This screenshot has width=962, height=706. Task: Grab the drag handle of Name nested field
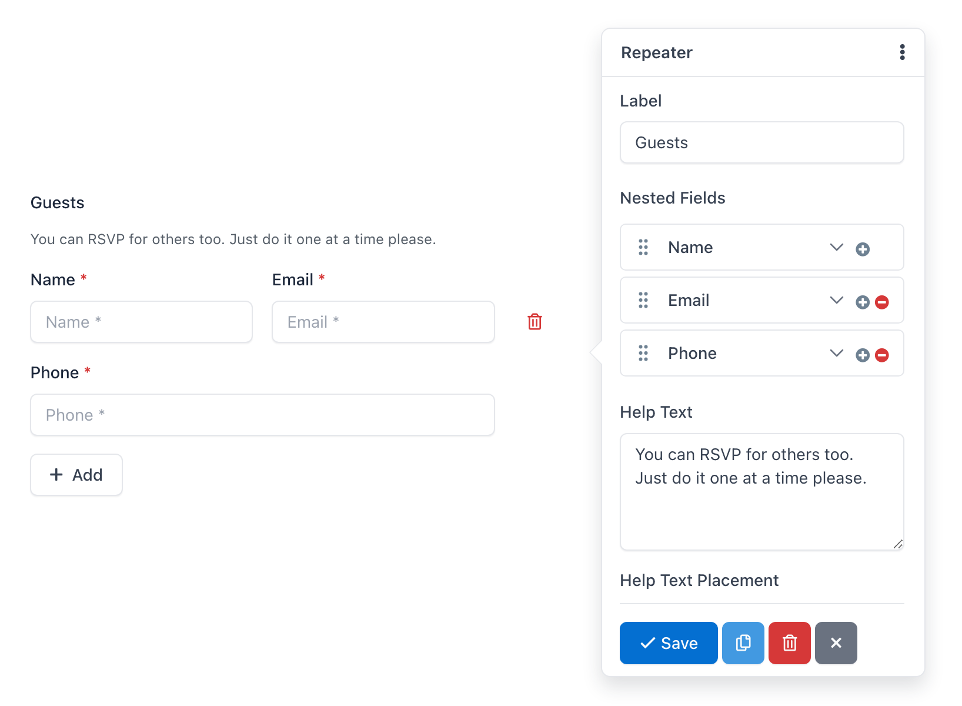pos(643,247)
